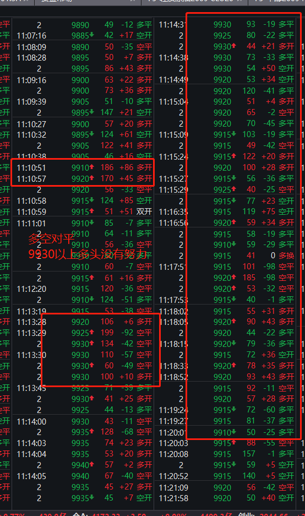Select the 11:10:59 双开 trade row
This screenshot has width=305, height=516.
(84, 211)
